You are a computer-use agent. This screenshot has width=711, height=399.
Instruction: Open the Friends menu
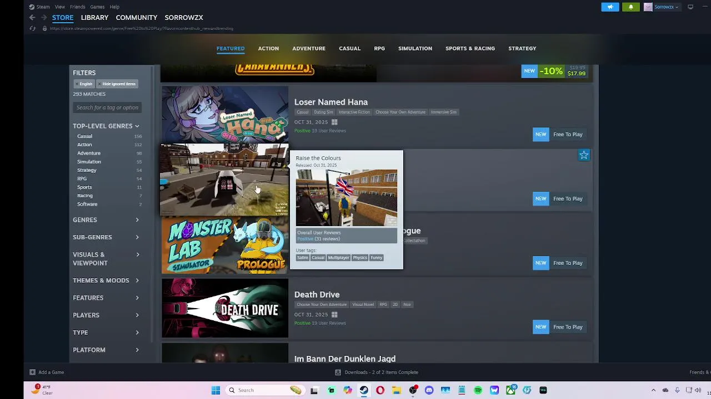(x=77, y=7)
